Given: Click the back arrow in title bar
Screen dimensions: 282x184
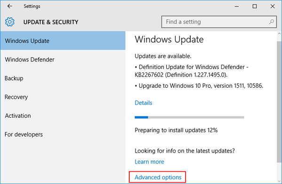Looking at the screenshot, I should [10, 6].
